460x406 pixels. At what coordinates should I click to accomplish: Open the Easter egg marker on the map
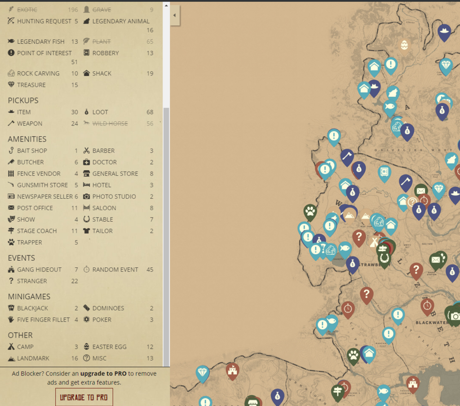[404, 46]
